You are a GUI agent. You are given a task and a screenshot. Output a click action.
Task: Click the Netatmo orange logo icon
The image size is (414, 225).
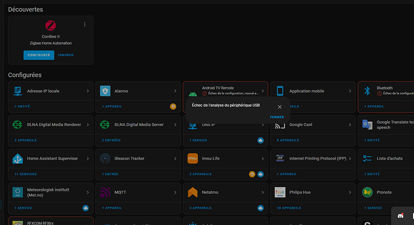193,192
